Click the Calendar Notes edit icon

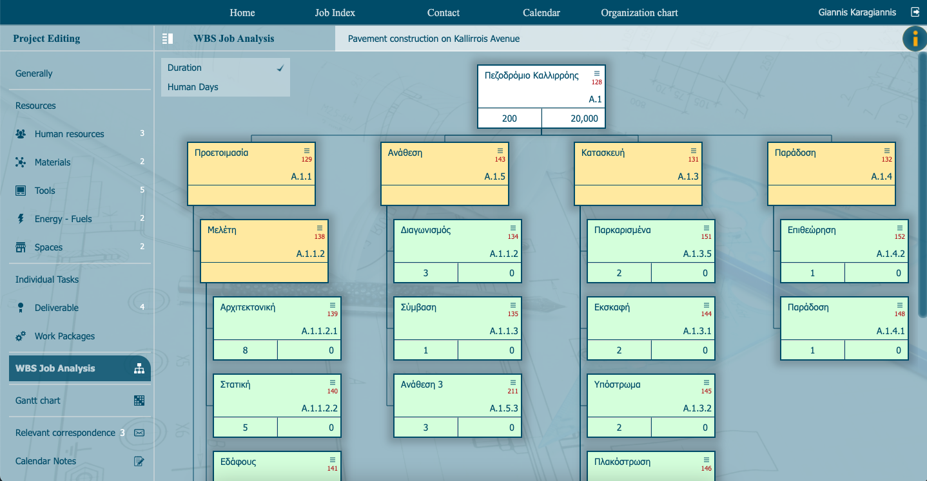tap(139, 461)
